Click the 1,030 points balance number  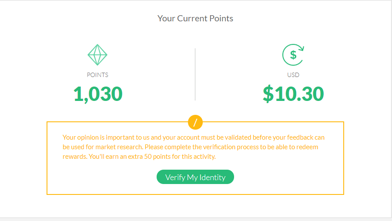98,94
